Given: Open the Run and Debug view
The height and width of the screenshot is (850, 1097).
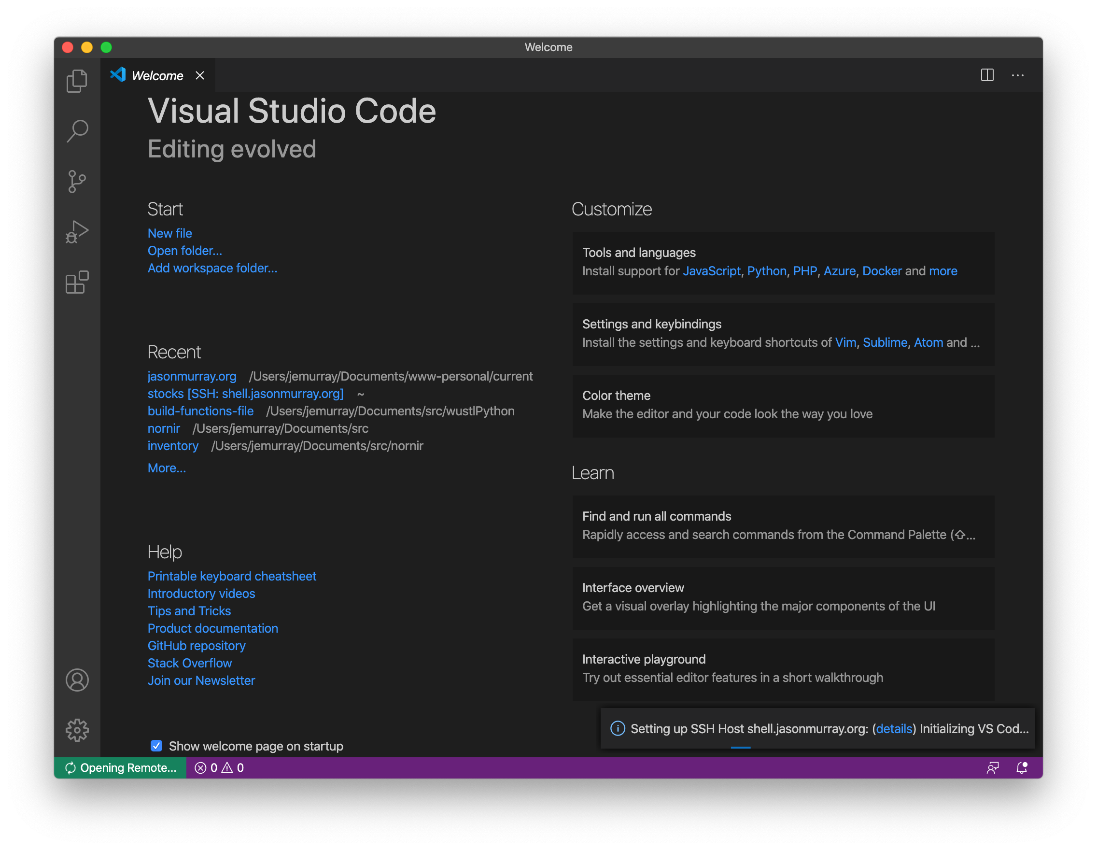Looking at the screenshot, I should point(77,232).
